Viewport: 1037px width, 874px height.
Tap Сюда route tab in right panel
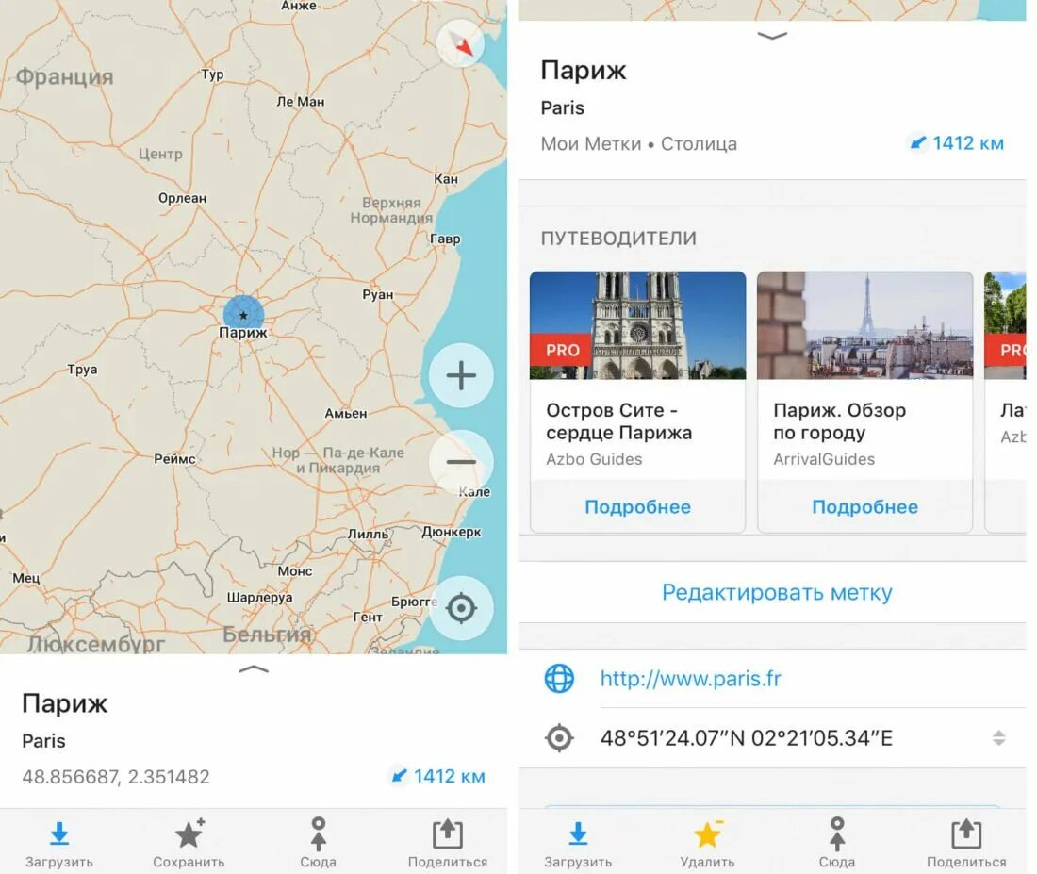pyautogui.click(x=837, y=844)
